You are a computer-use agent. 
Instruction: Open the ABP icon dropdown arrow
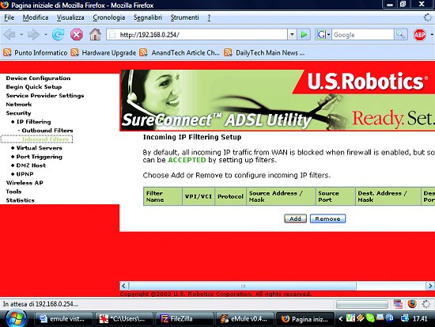pyautogui.click(x=432, y=35)
